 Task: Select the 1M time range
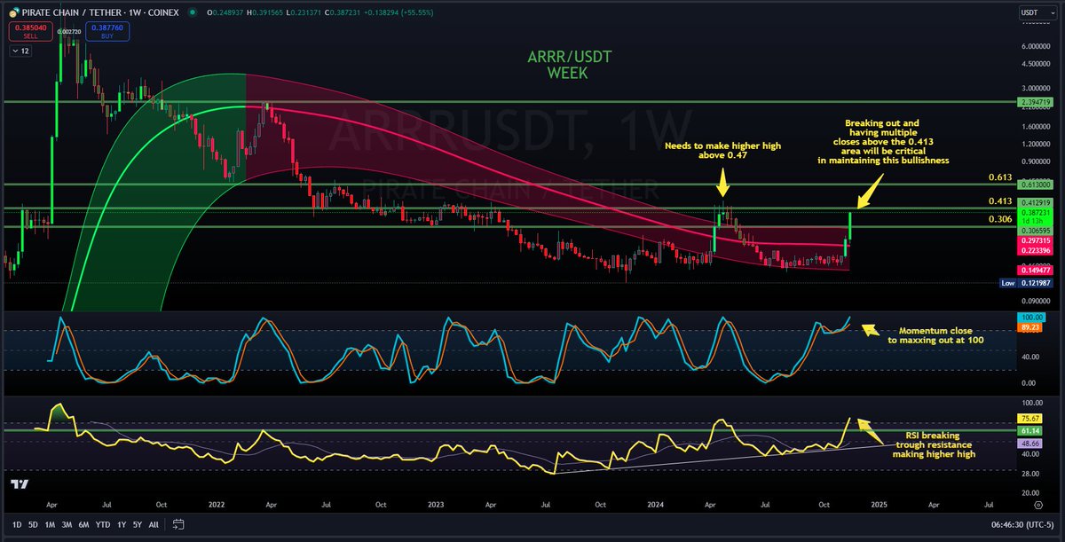[50, 523]
